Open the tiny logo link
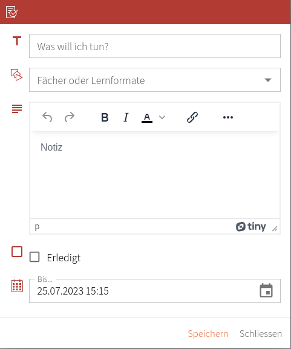The width and height of the screenshot is (291, 349). click(x=251, y=227)
